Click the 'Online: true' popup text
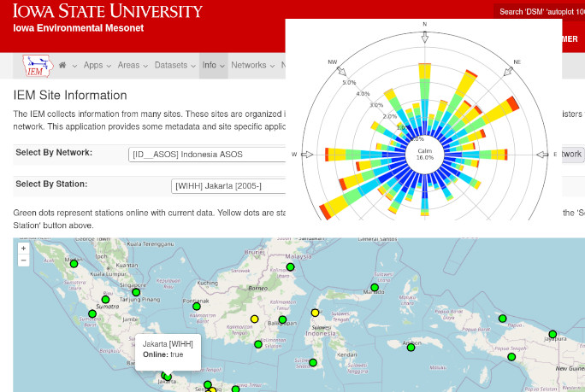 (163, 354)
